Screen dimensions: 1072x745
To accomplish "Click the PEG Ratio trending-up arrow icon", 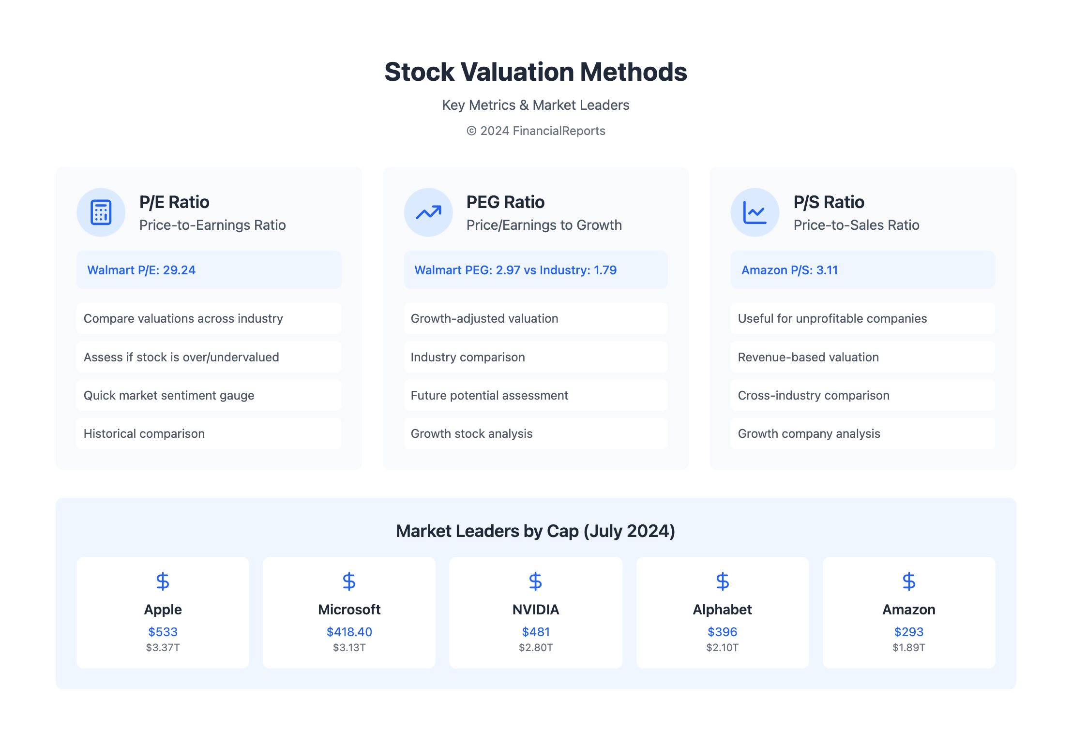I will coord(428,212).
